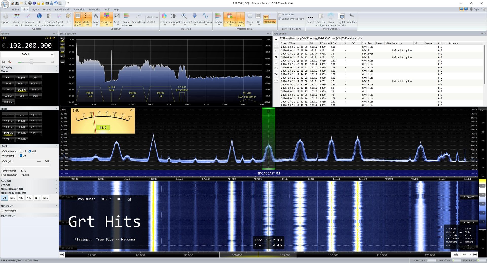Click the volume slider handle
The image size is (487, 263).
[x=31, y=62]
